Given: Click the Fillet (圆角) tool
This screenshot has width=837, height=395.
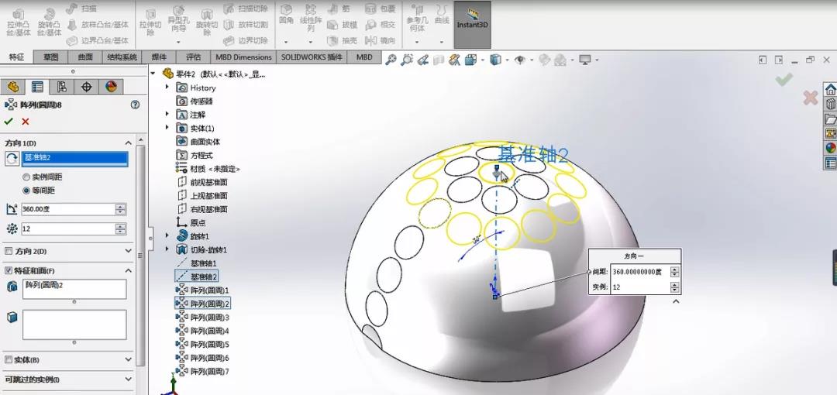Looking at the screenshot, I should tap(286, 15).
